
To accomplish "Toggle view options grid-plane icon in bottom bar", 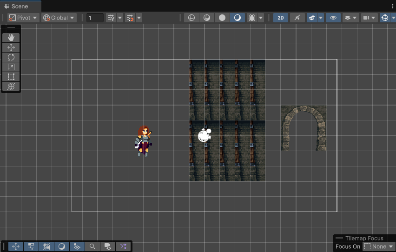I will click(x=77, y=246).
